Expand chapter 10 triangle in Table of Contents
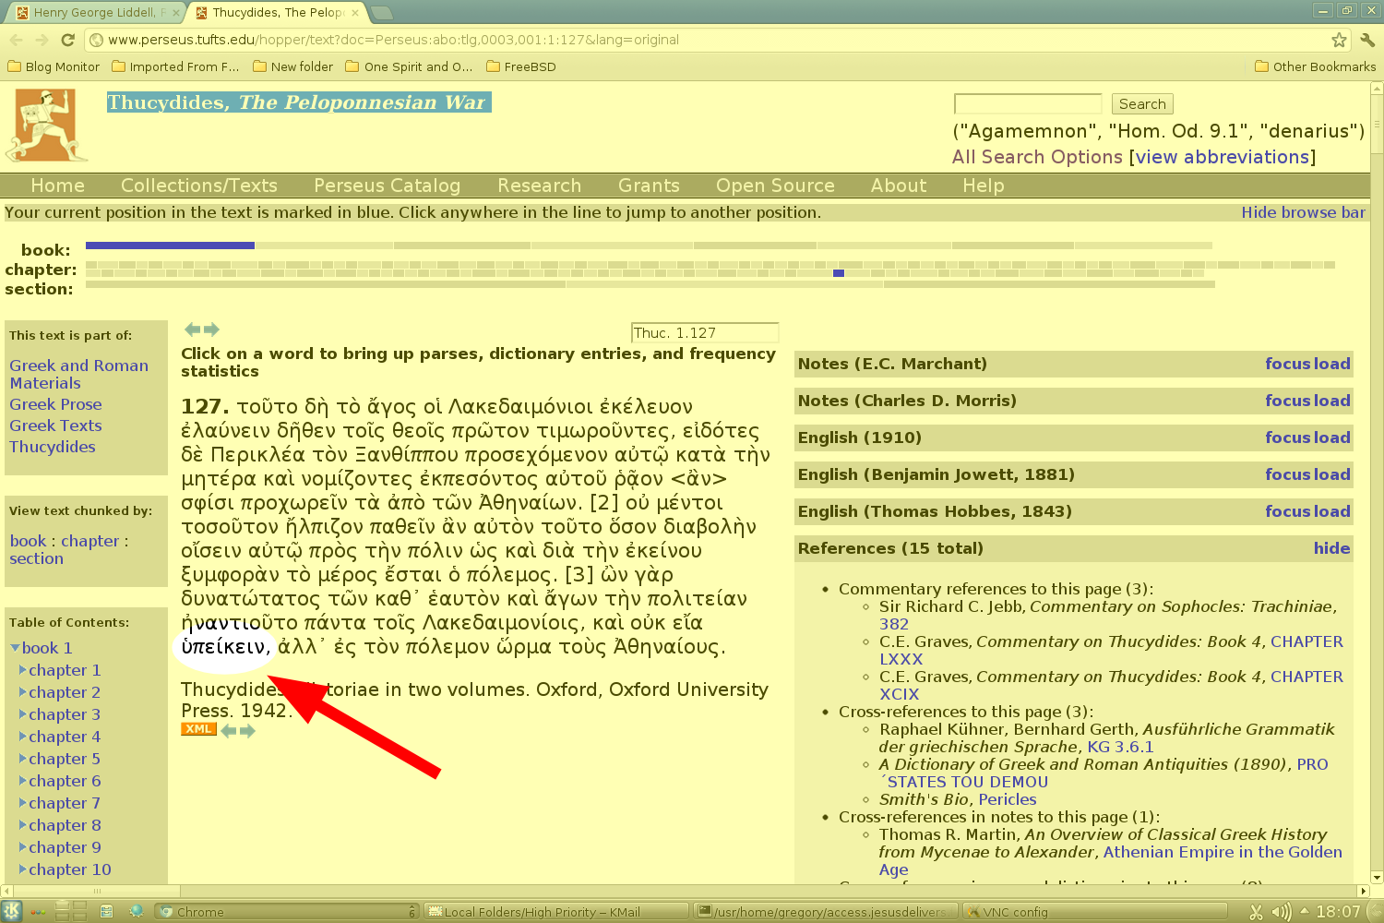Screen dimensions: 1384x923 coord(23,869)
